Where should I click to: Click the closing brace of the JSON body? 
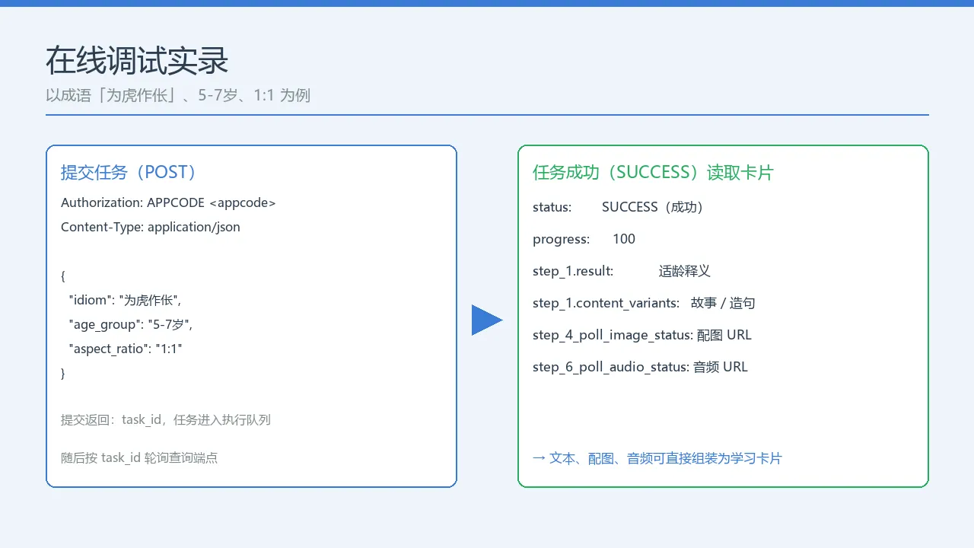pos(63,373)
